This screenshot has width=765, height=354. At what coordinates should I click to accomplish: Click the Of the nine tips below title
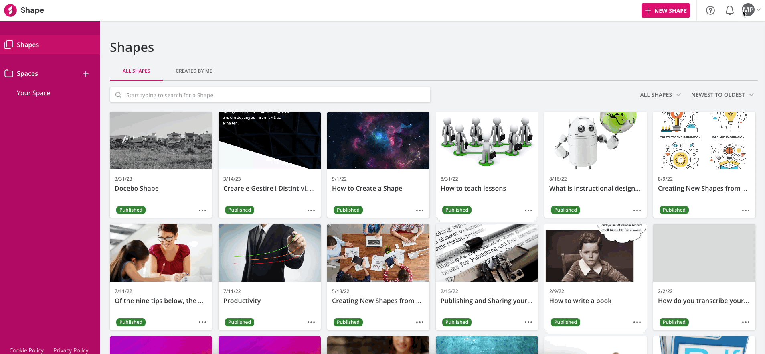(159, 301)
